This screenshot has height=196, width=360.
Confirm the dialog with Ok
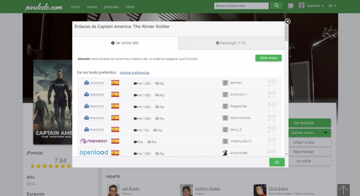tap(277, 162)
